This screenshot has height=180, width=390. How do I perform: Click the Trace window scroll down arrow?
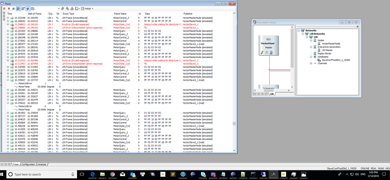click(x=234, y=150)
